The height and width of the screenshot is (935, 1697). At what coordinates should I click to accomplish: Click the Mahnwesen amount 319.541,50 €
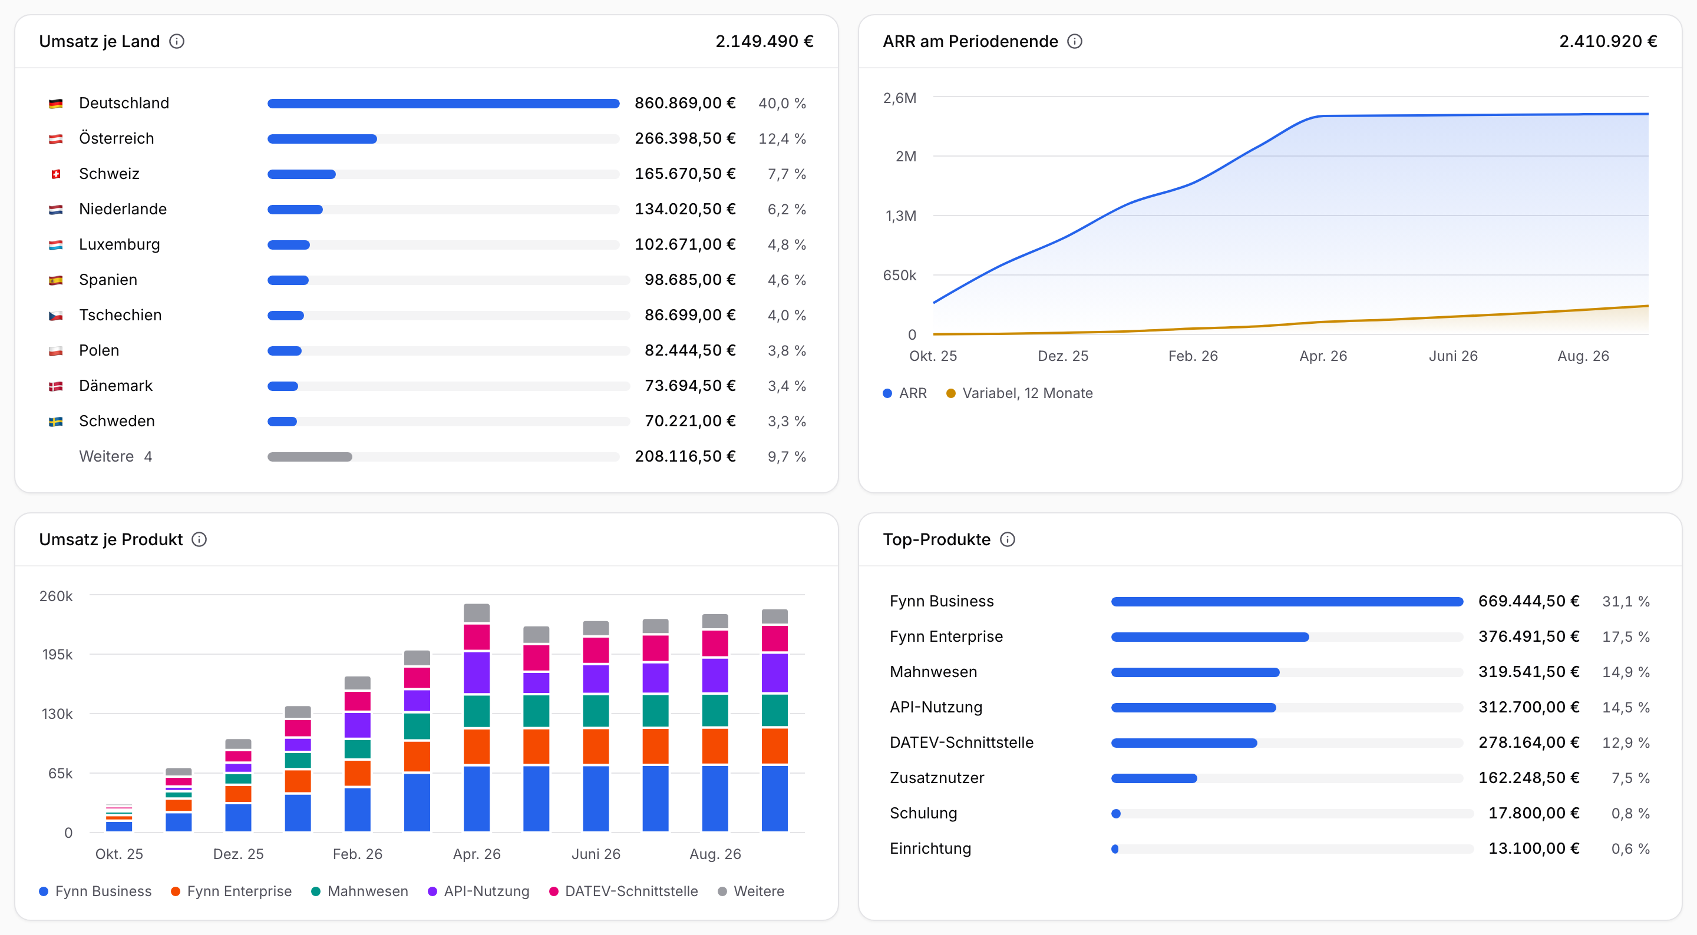pos(1529,672)
